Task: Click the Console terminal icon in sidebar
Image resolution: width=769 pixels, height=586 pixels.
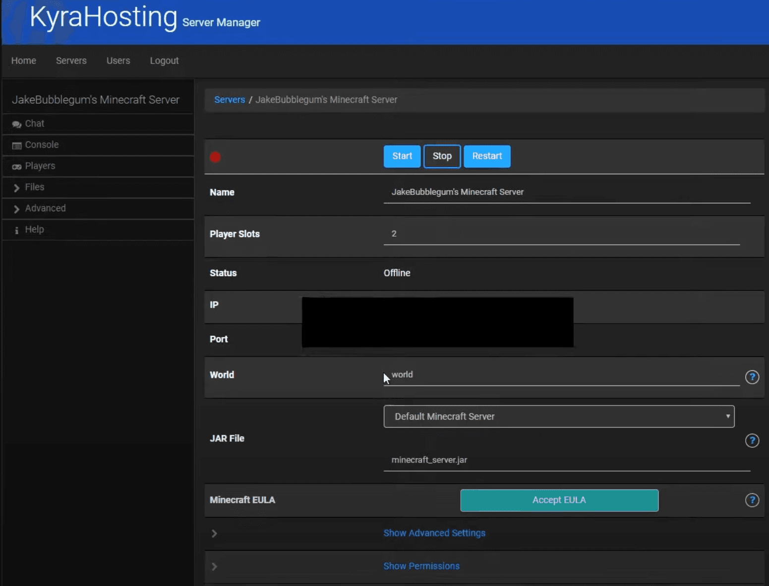Action: point(16,145)
